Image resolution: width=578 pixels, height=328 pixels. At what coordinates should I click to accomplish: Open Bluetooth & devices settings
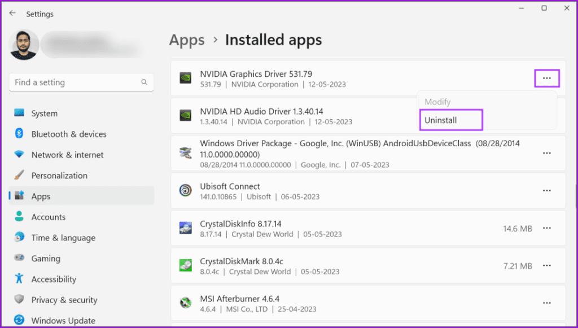coord(19,134)
